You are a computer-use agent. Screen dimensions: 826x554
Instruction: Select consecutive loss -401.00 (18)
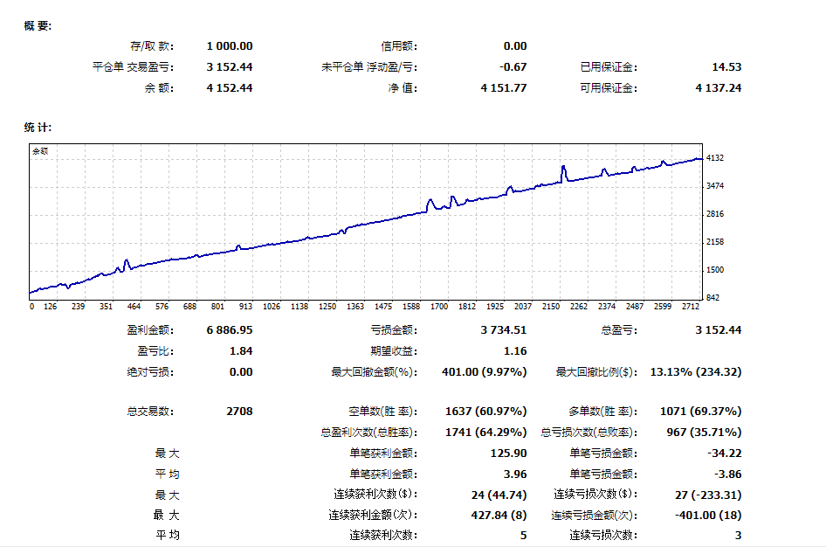pos(708,515)
